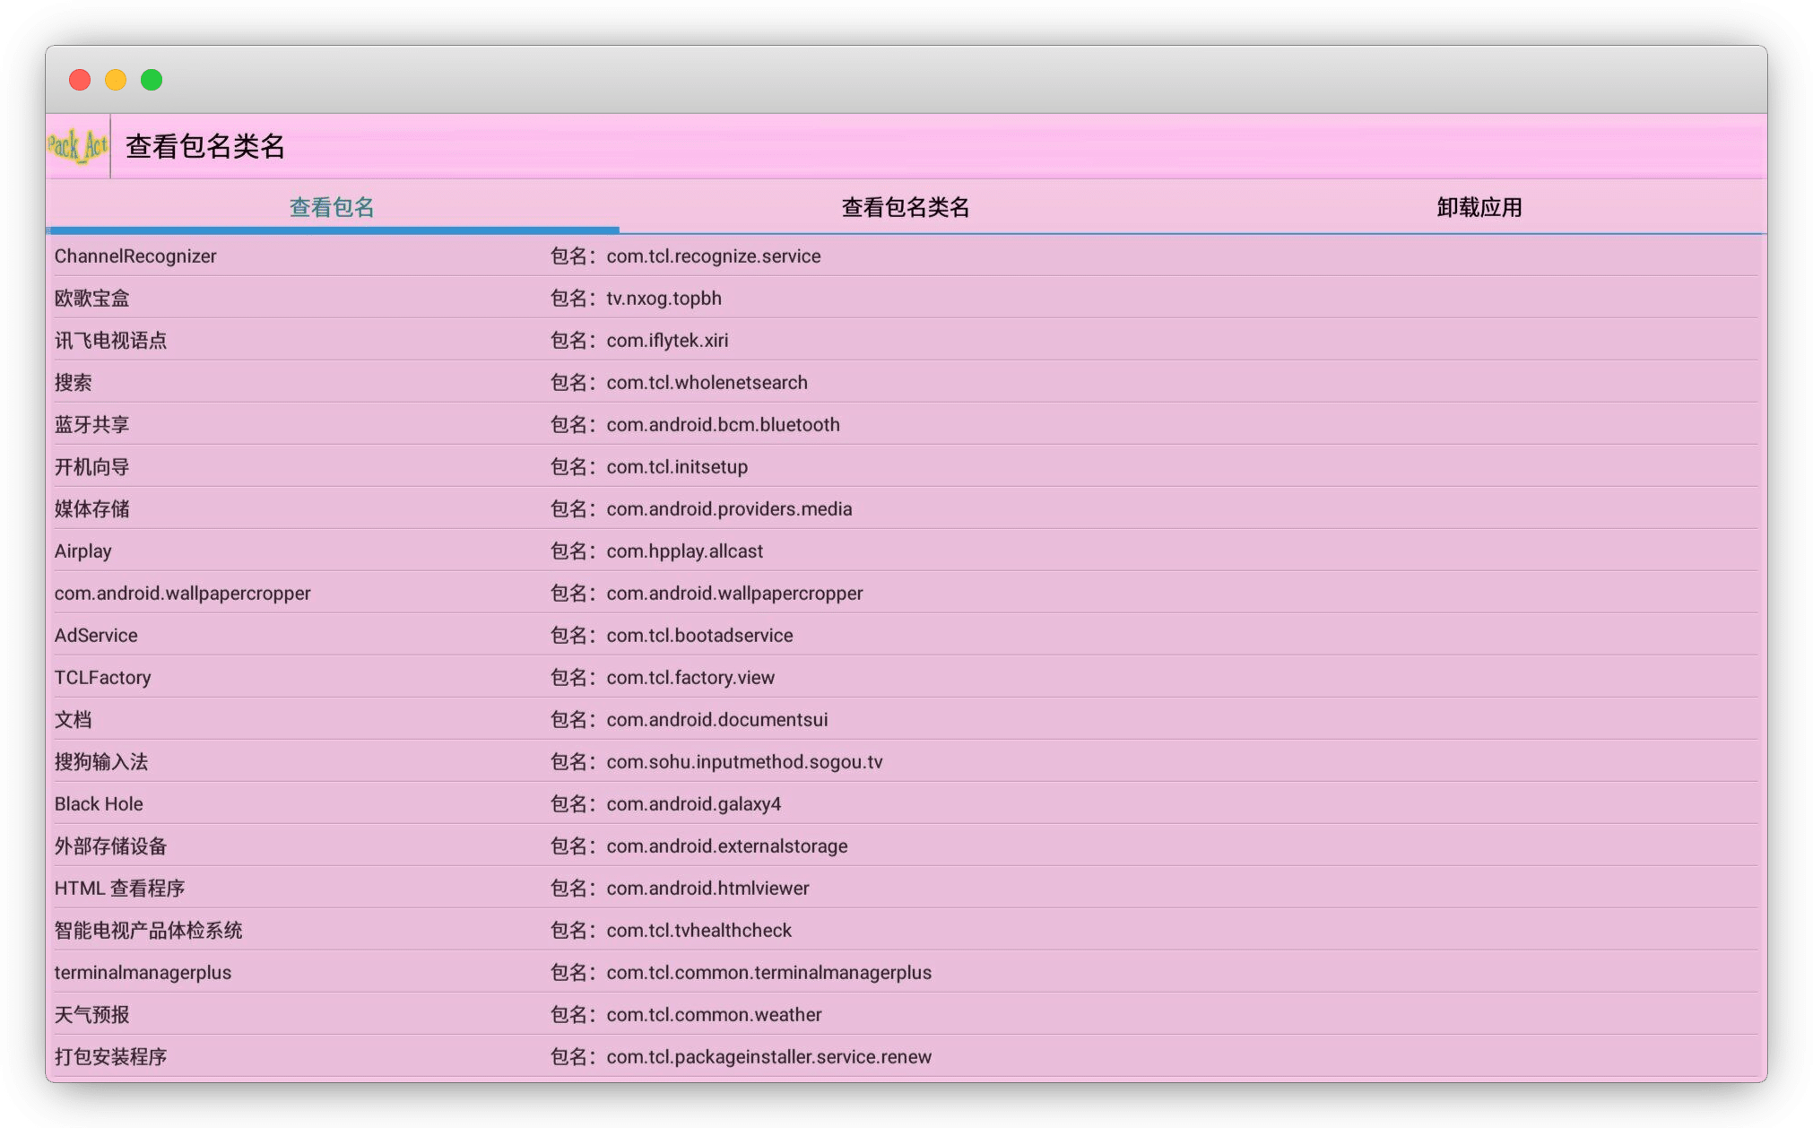Viewport: 1813px width, 1128px height.
Task: Choose the 蓝牙共享 bluetooth entry
Action: (92, 425)
